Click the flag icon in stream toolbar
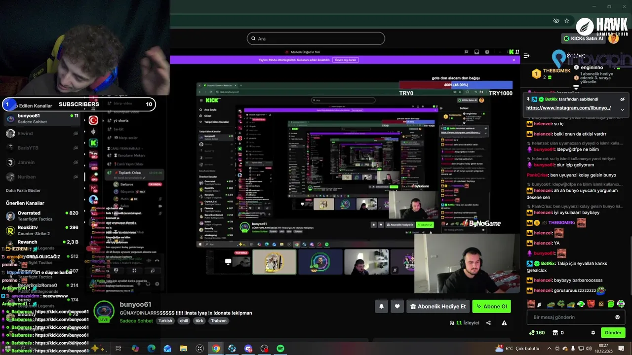Image resolution: width=632 pixels, height=355 pixels. [x=466, y=52]
